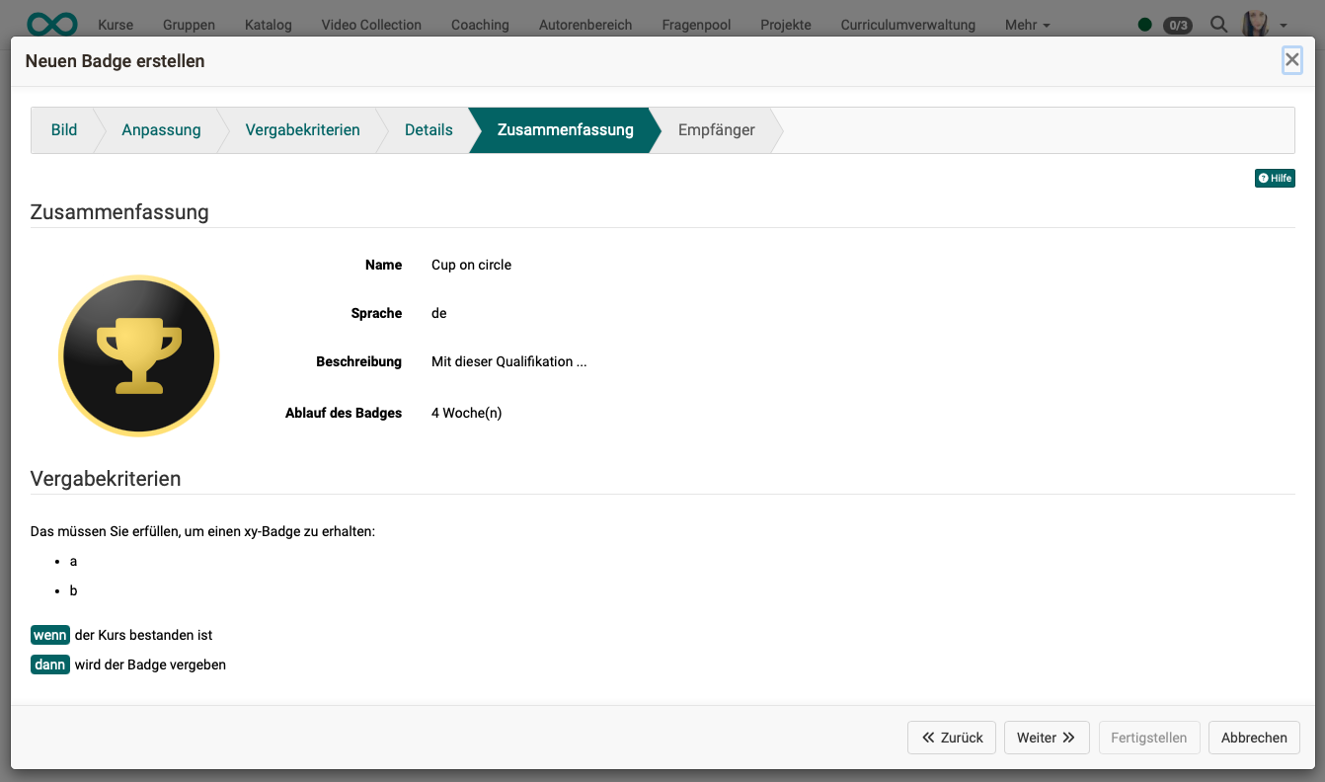Open the search magnifier icon

tap(1219, 25)
